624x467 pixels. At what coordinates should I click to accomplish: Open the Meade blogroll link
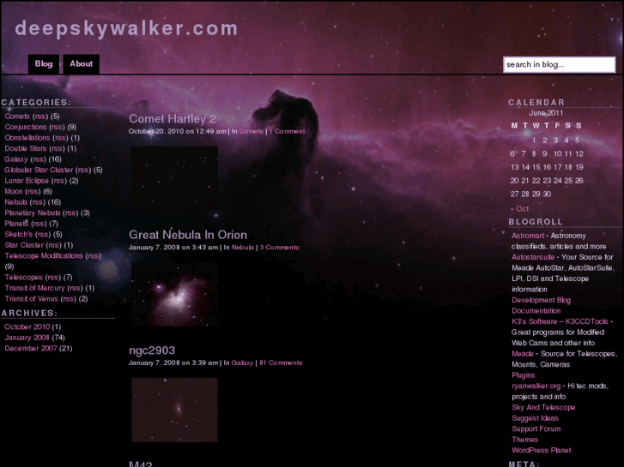[523, 354]
